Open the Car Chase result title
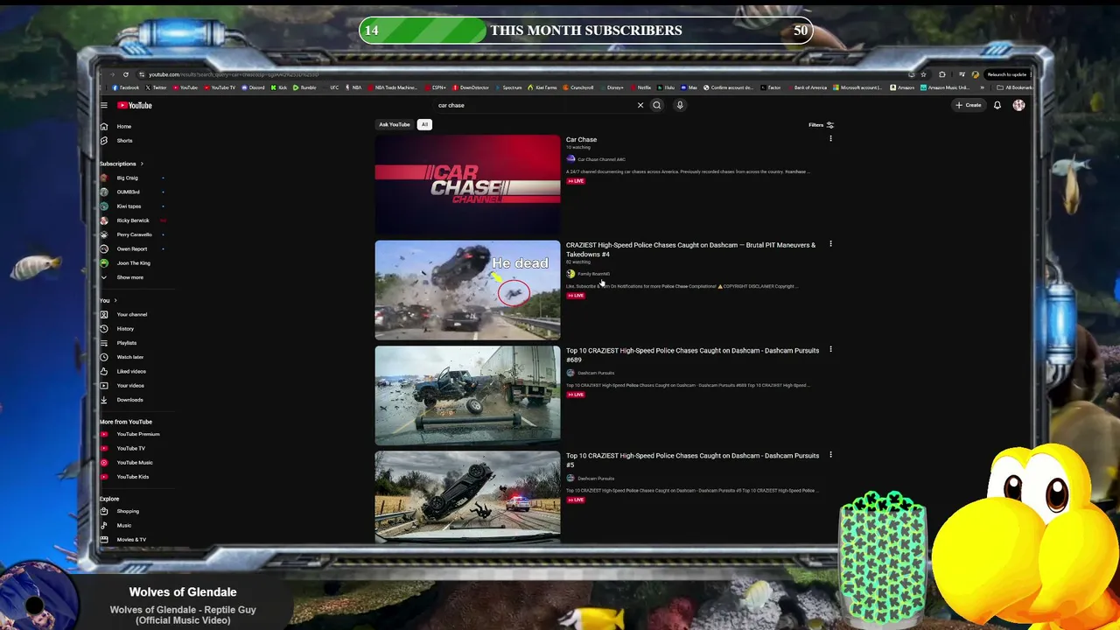Image resolution: width=1120 pixels, height=630 pixels. (x=581, y=139)
